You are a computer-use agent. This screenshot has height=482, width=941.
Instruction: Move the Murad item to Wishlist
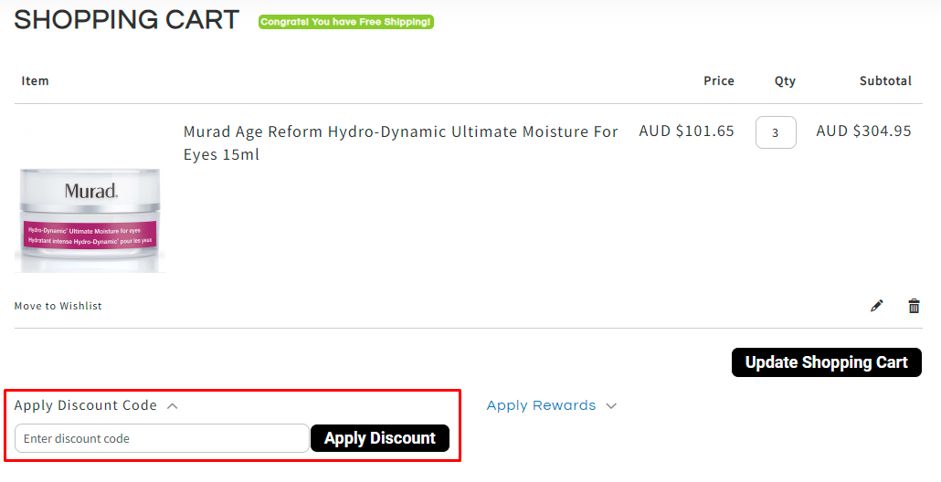(58, 307)
